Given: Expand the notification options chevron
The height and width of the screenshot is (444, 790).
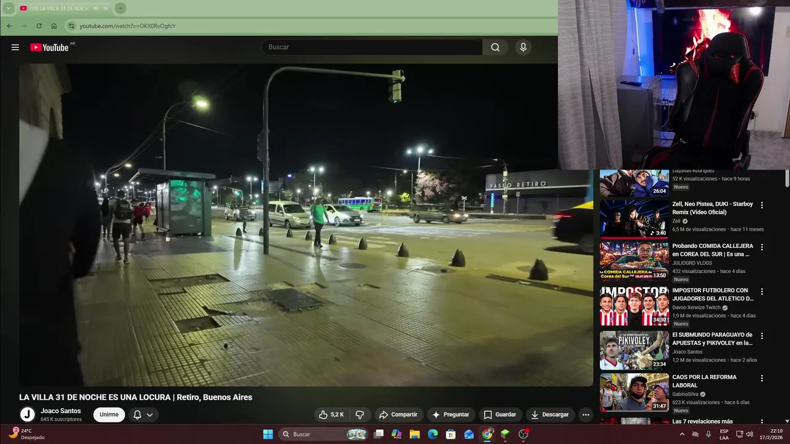Looking at the screenshot, I should tap(149, 414).
